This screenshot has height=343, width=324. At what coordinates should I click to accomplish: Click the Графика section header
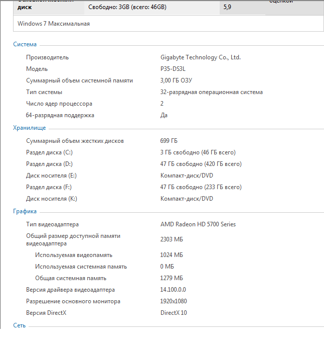[25, 211]
